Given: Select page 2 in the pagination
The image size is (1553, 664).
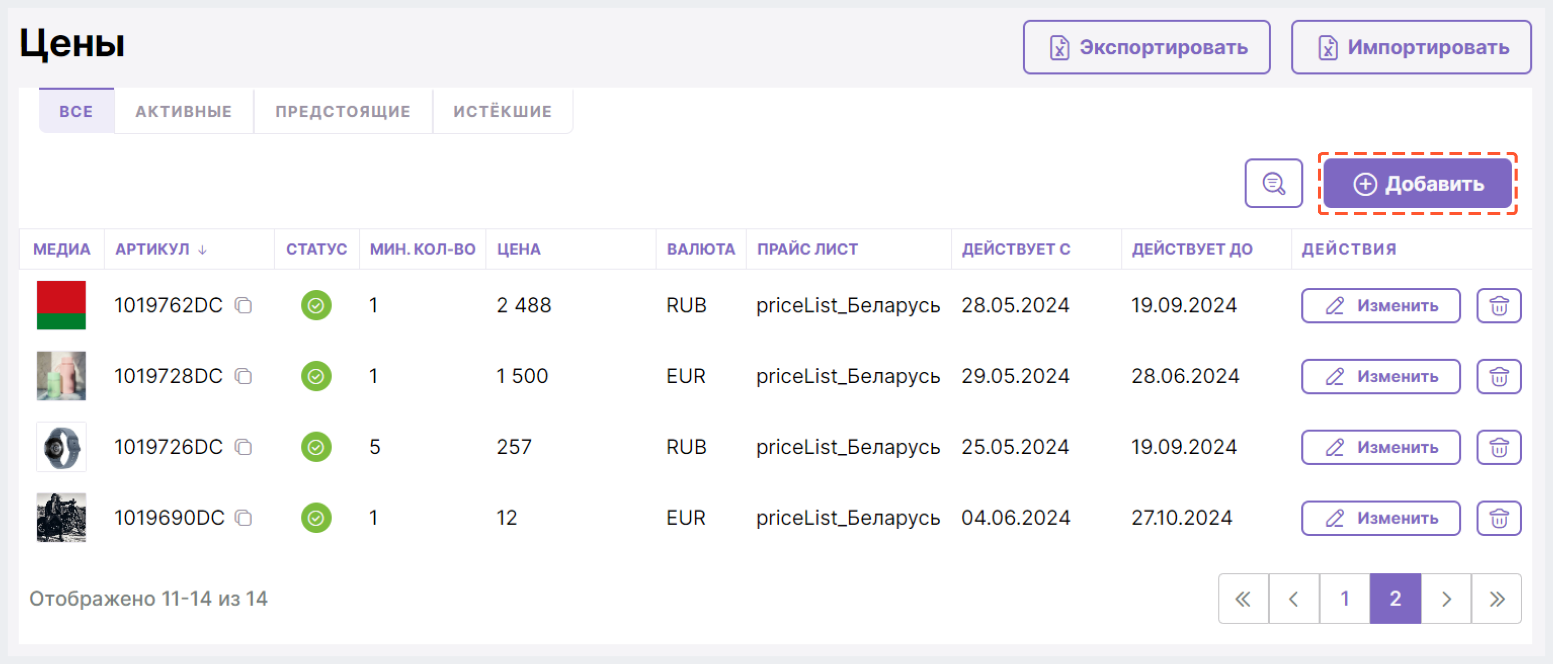Looking at the screenshot, I should (x=1396, y=598).
